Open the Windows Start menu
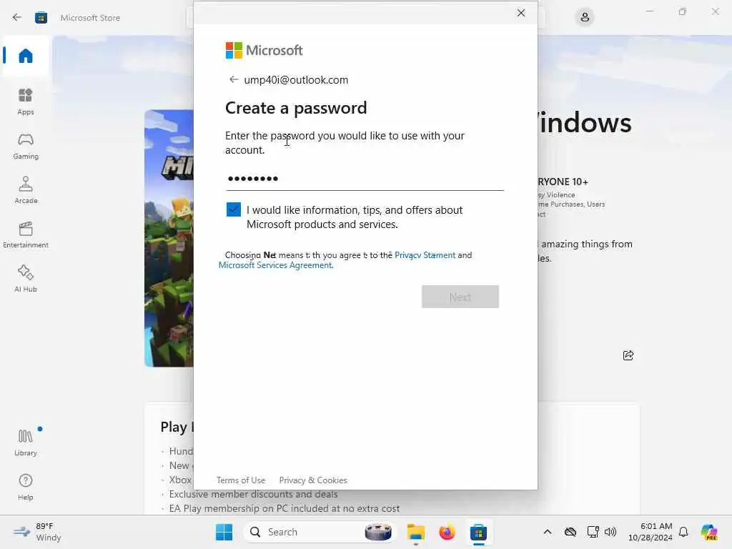This screenshot has width=732, height=549. [224, 532]
